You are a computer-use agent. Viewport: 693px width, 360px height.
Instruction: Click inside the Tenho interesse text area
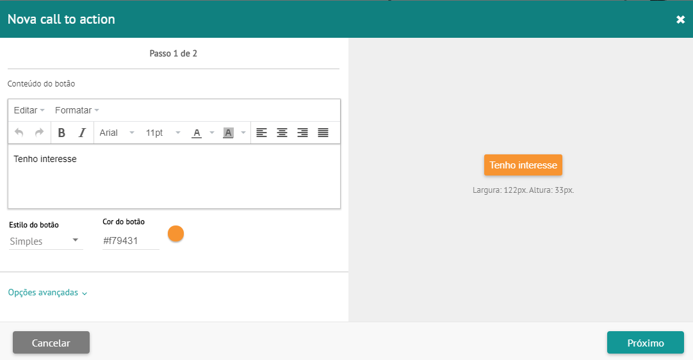coord(174,176)
